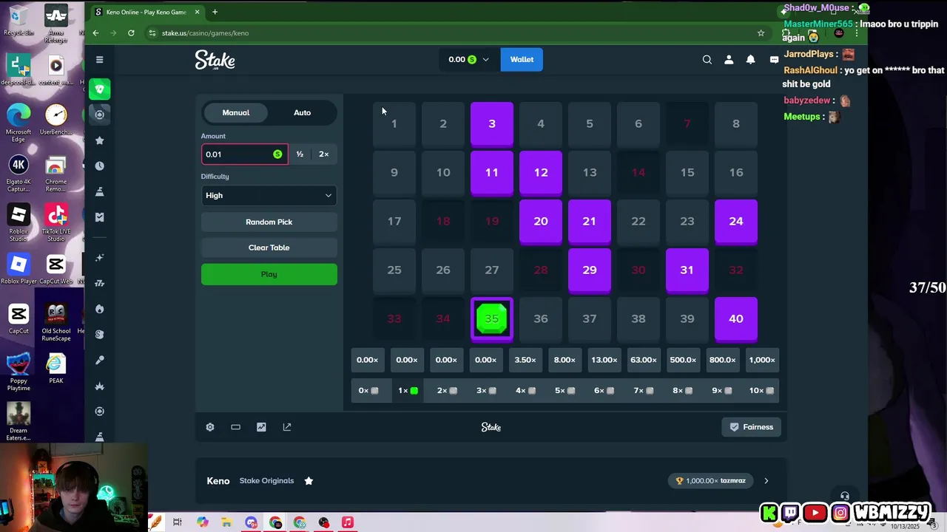Image resolution: width=947 pixels, height=532 pixels.
Task: Click the Stake logo in header
Action: pyautogui.click(x=215, y=60)
